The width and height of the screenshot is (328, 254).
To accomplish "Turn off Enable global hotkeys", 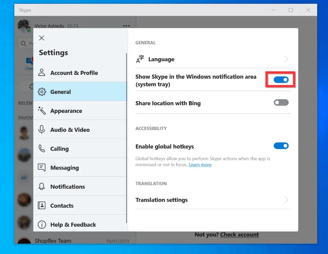I will 281,145.
